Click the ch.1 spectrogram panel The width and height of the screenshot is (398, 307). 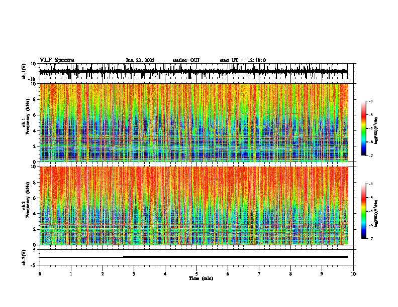[x=197, y=122]
